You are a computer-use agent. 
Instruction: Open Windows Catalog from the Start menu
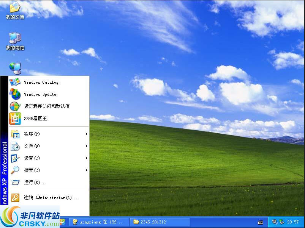click(41, 82)
